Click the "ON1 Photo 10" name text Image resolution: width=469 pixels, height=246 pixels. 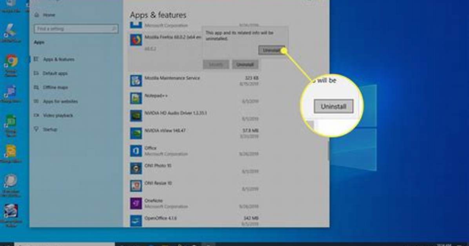[158, 166]
